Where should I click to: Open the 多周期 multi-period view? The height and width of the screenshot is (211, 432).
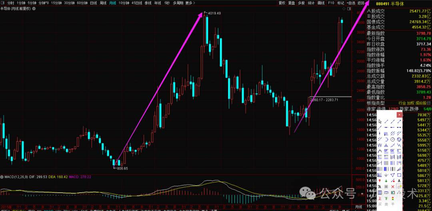click(178, 3)
